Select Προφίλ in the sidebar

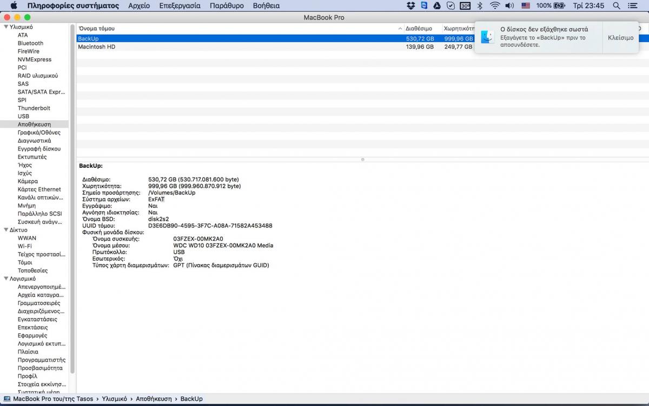point(28,376)
